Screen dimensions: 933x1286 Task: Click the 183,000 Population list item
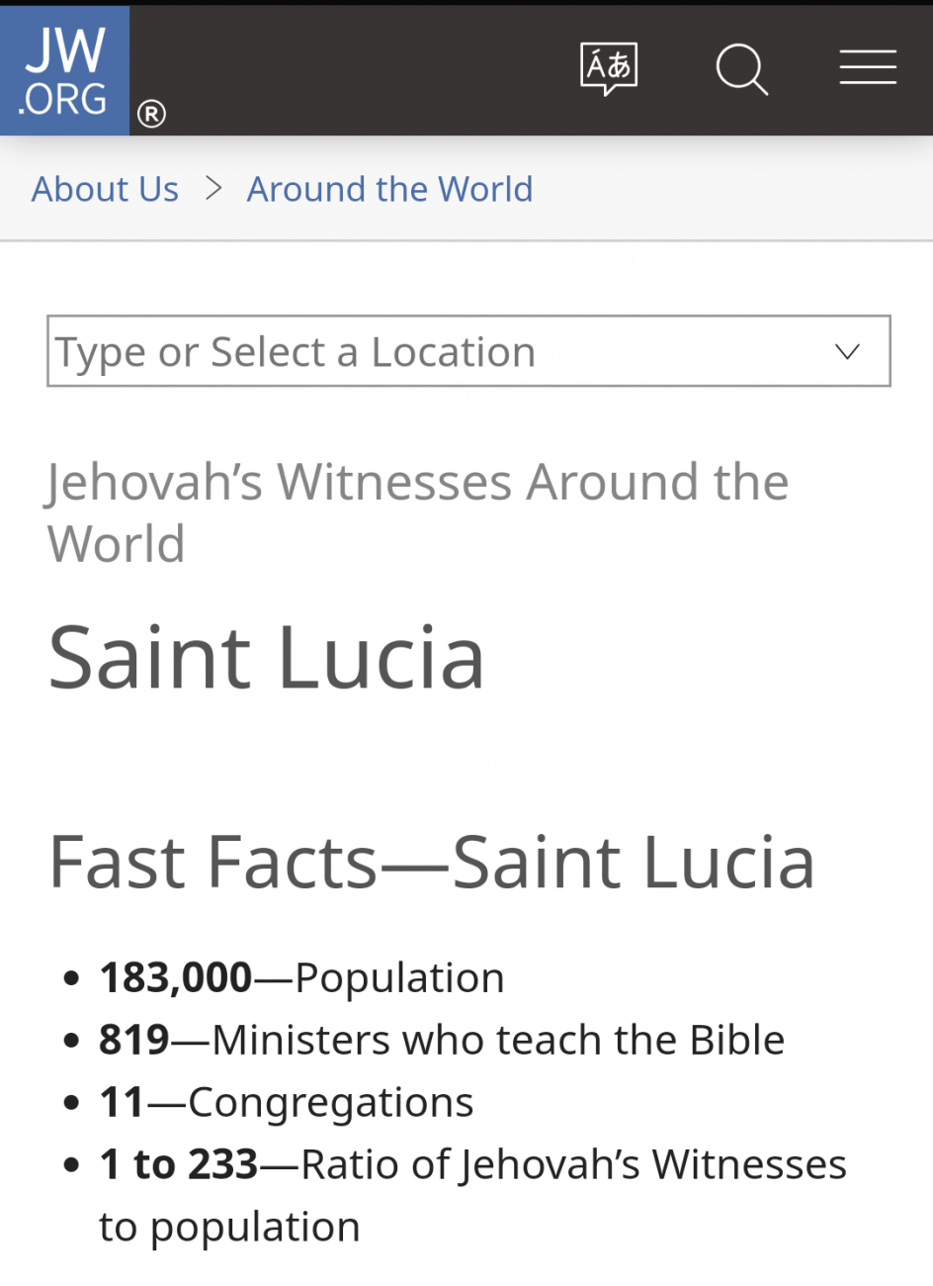click(301, 977)
